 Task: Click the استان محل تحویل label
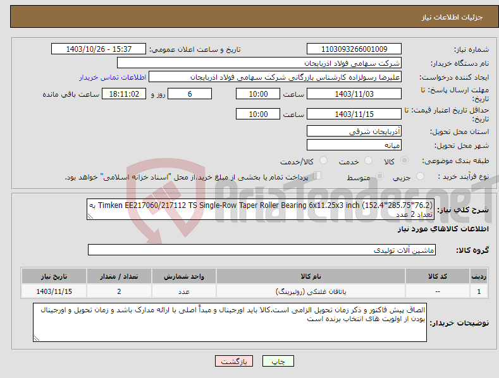pyautogui.click(x=459, y=131)
